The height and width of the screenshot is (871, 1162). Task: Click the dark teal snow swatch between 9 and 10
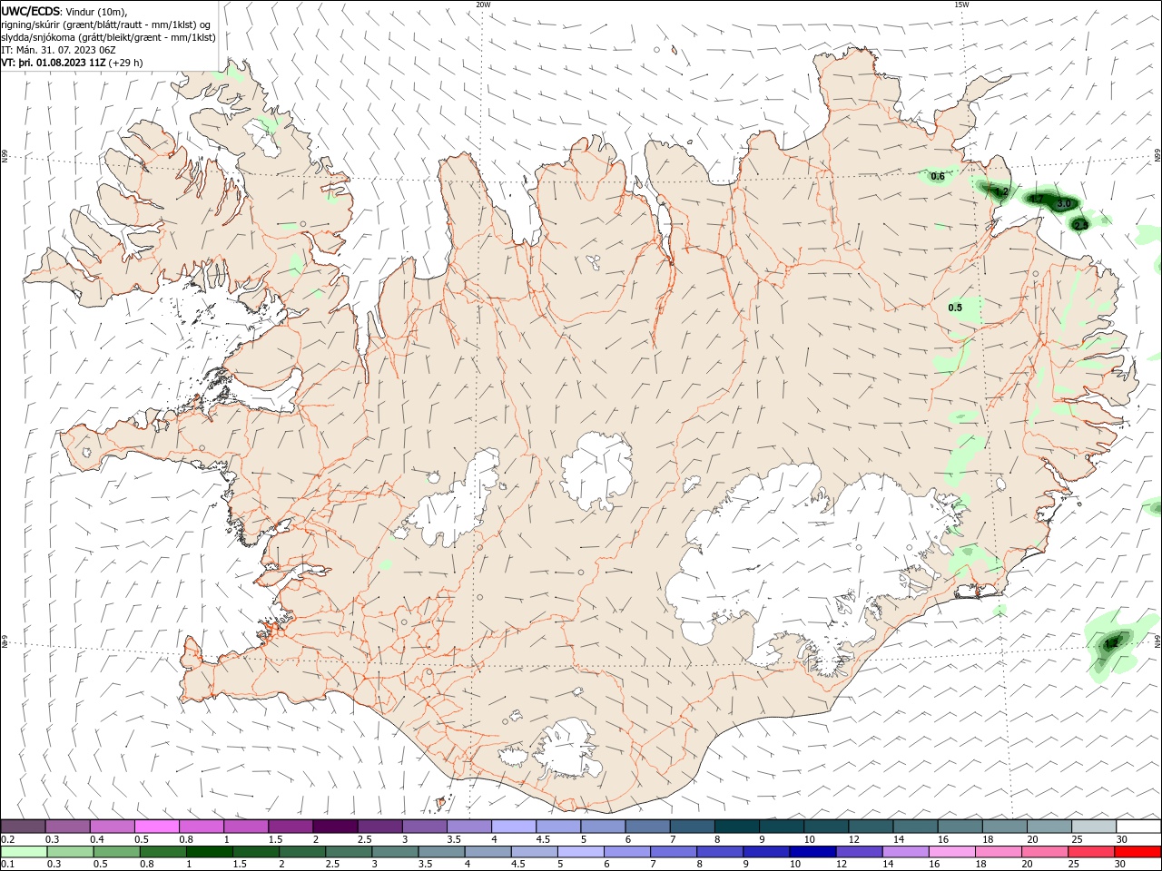782,827
